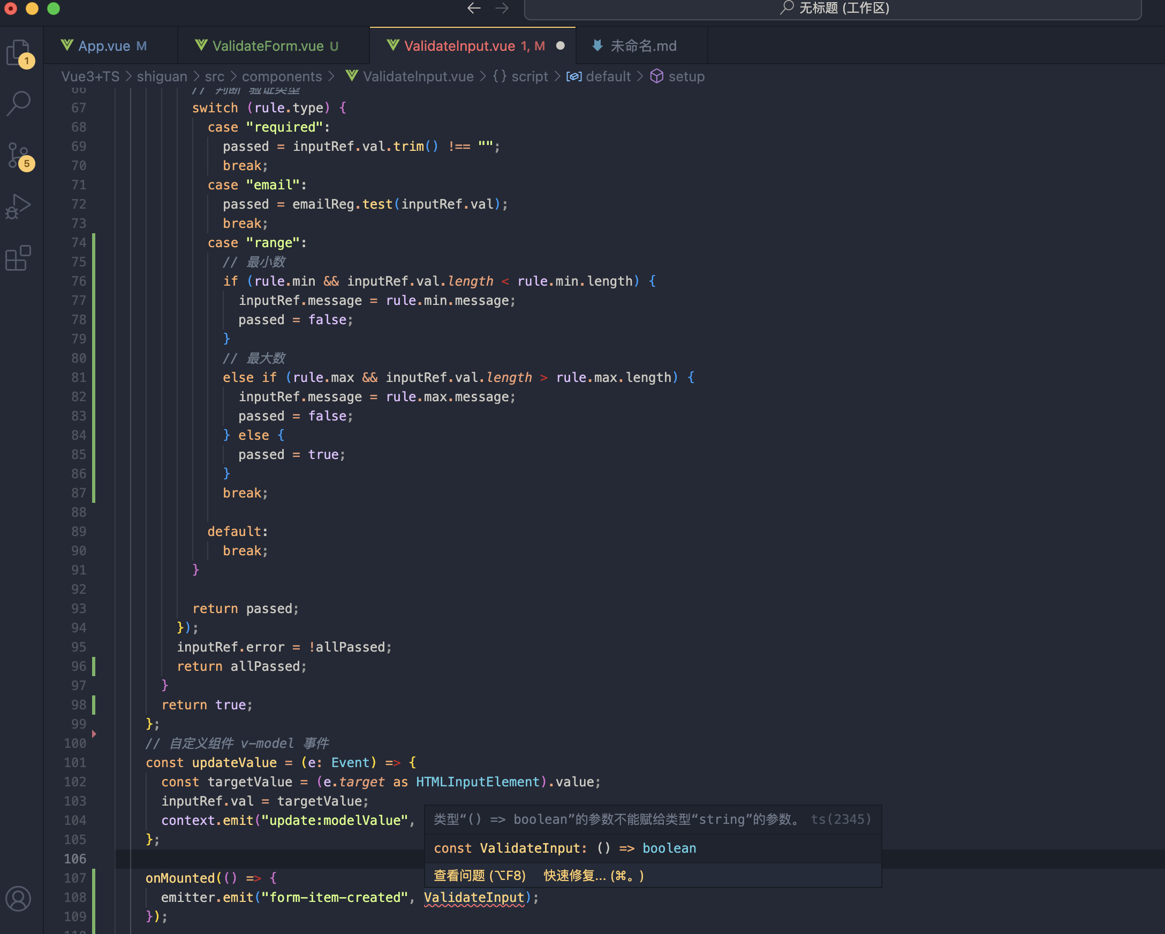This screenshot has width=1165, height=934.
Task: Click 'return true;' on line 98
Action: (x=207, y=705)
